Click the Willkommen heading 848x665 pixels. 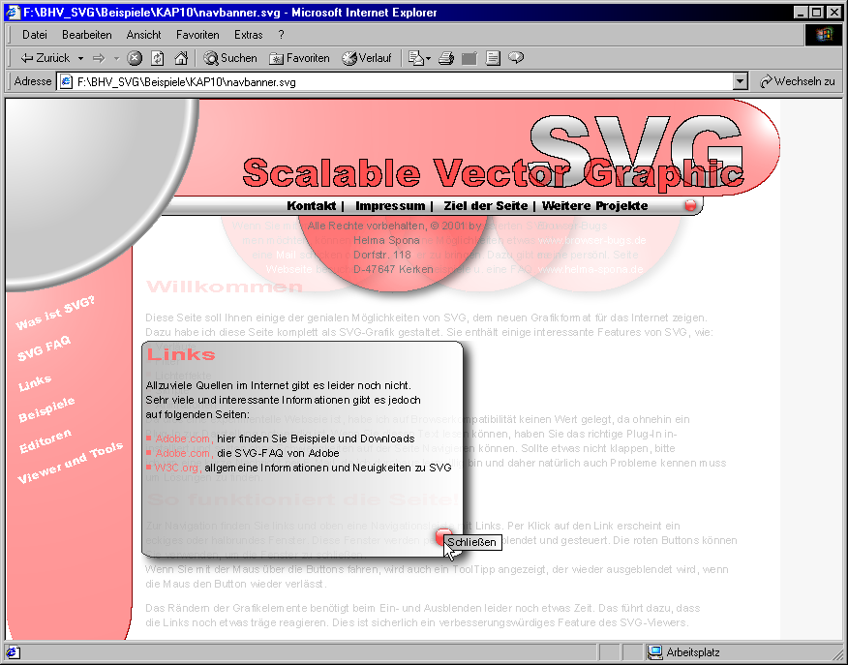pos(225,287)
